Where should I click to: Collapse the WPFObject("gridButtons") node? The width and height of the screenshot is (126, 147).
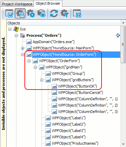click(42, 80)
